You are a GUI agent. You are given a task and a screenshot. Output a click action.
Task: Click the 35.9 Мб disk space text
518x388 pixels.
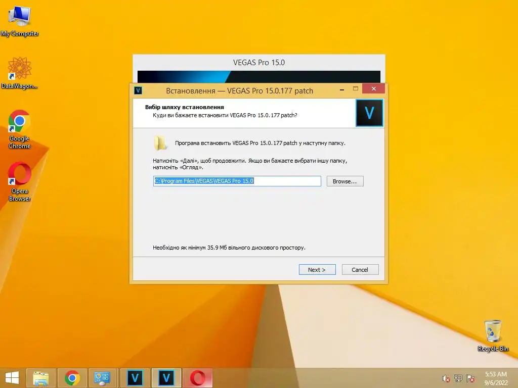click(x=229, y=248)
